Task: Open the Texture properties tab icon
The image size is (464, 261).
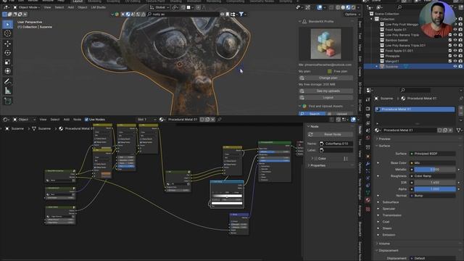Action: (368, 210)
